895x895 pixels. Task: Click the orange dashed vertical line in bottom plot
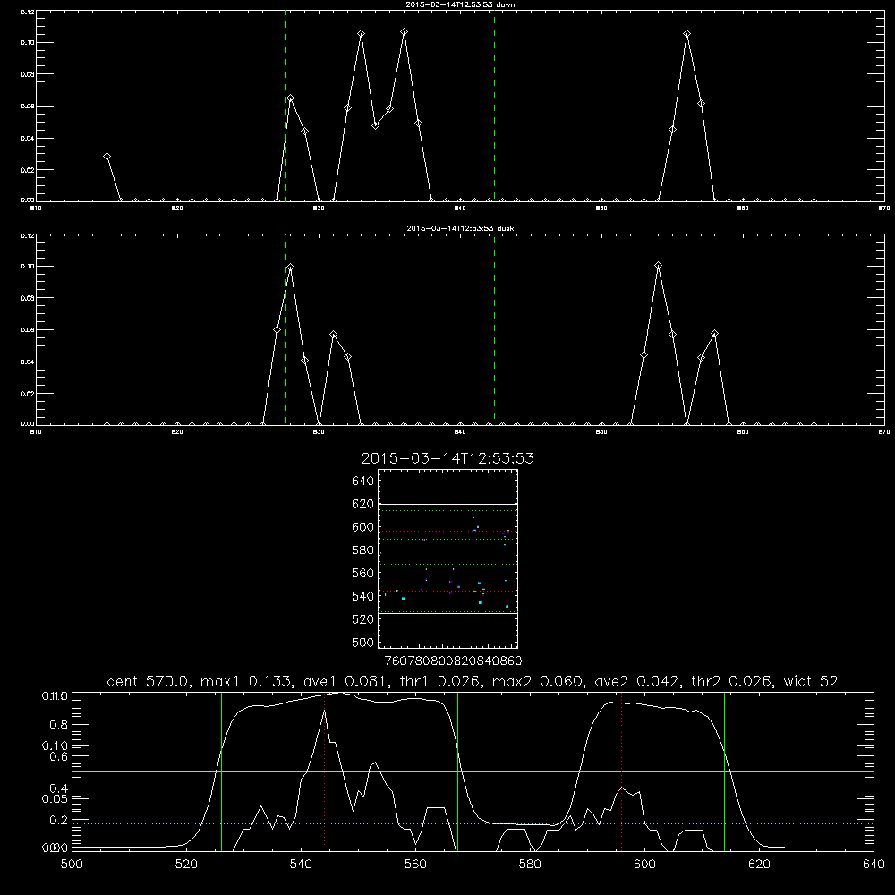click(x=473, y=771)
